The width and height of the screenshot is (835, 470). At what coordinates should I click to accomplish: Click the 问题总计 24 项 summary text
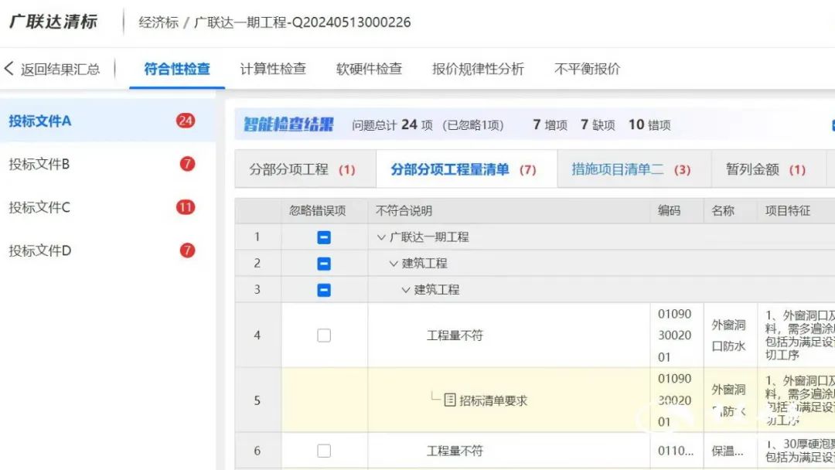(x=392, y=124)
